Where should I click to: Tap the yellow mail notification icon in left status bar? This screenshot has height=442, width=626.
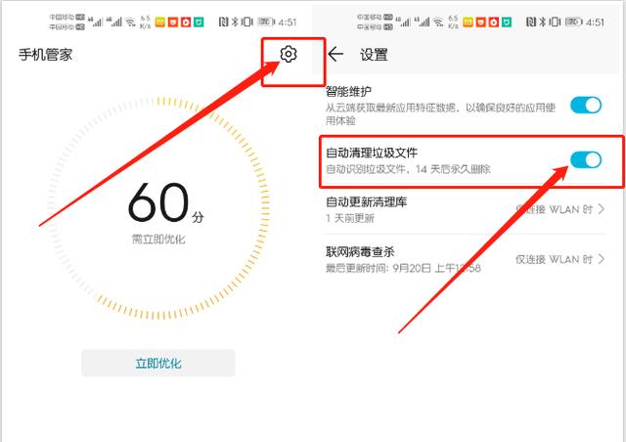point(160,22)
